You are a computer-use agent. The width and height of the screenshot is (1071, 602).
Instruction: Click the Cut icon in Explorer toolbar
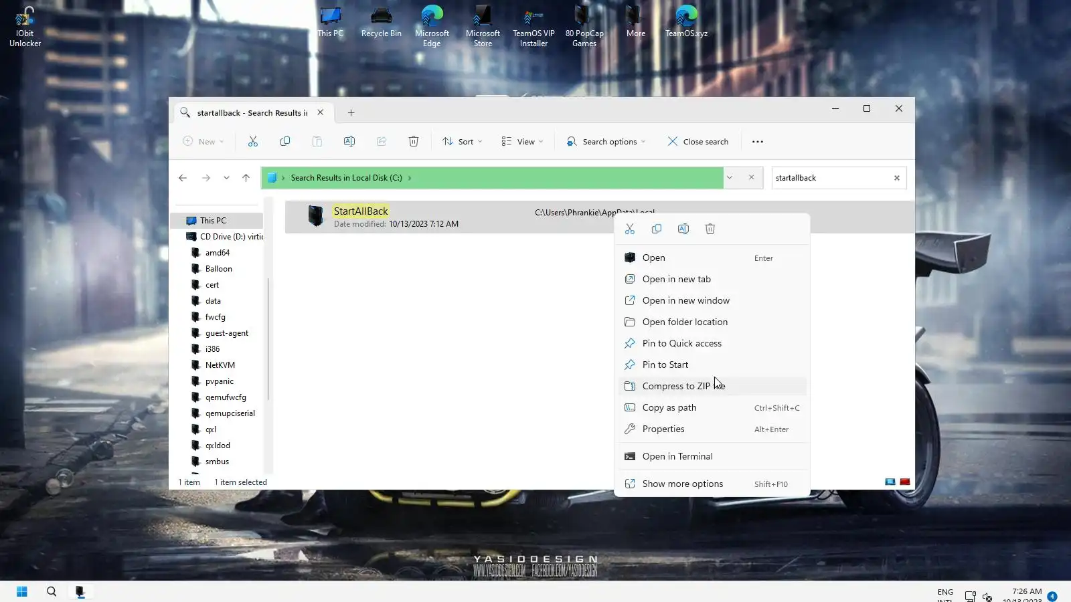(252, 141)
